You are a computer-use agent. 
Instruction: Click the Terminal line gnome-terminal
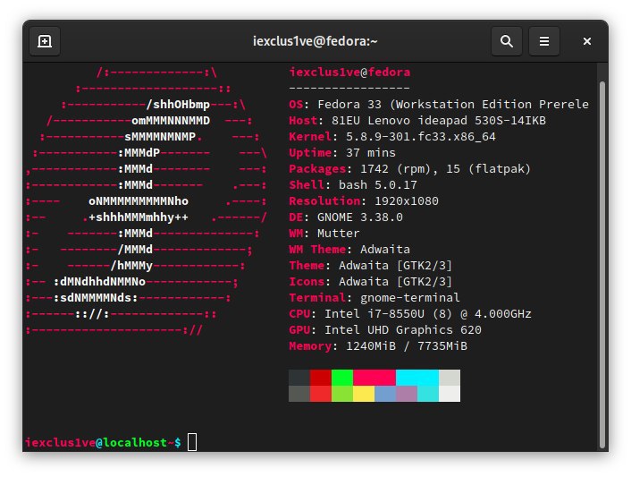[374, 298]
